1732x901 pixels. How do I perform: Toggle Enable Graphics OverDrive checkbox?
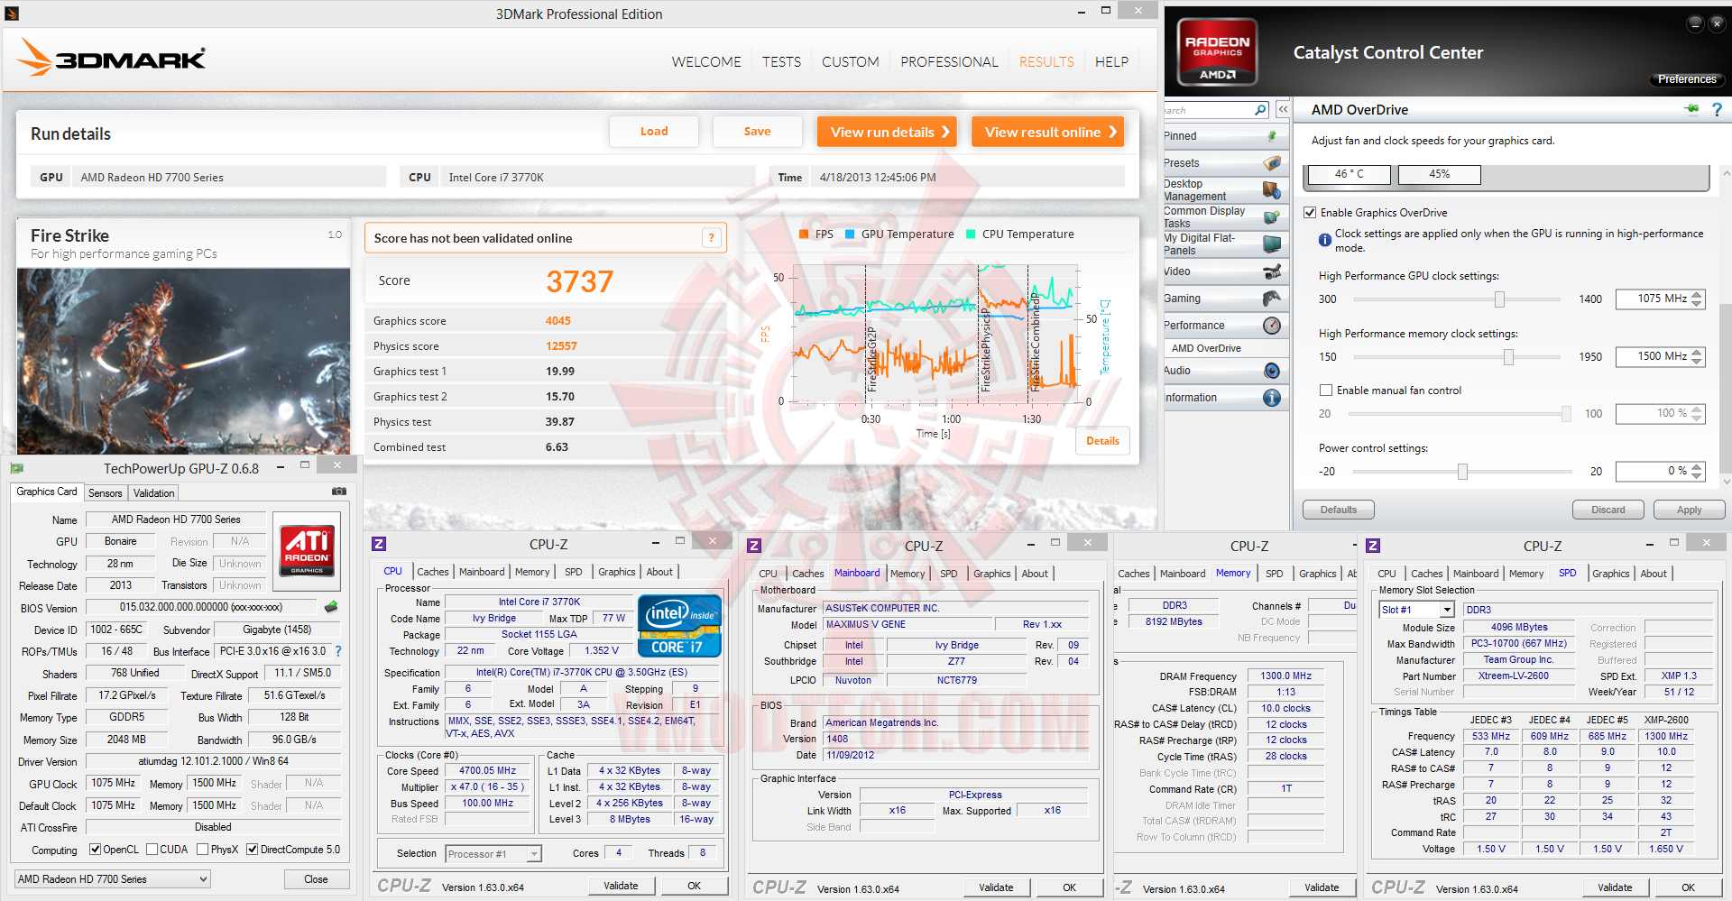(1310, 213)
